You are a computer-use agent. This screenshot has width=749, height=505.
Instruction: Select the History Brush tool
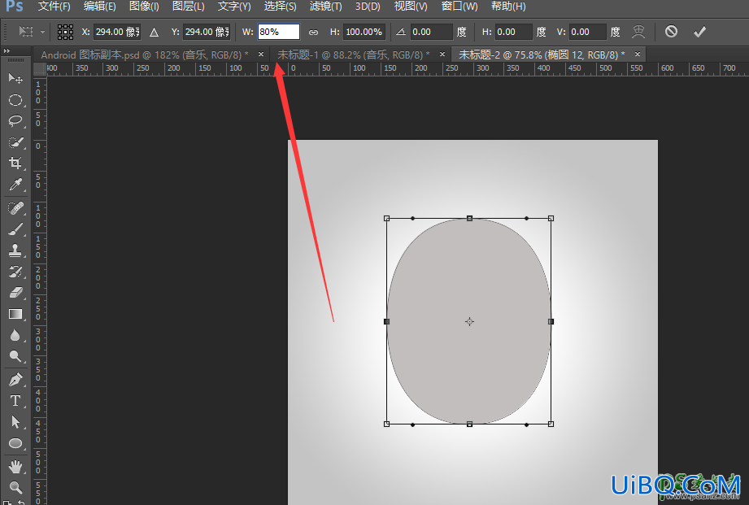[15, 272]
